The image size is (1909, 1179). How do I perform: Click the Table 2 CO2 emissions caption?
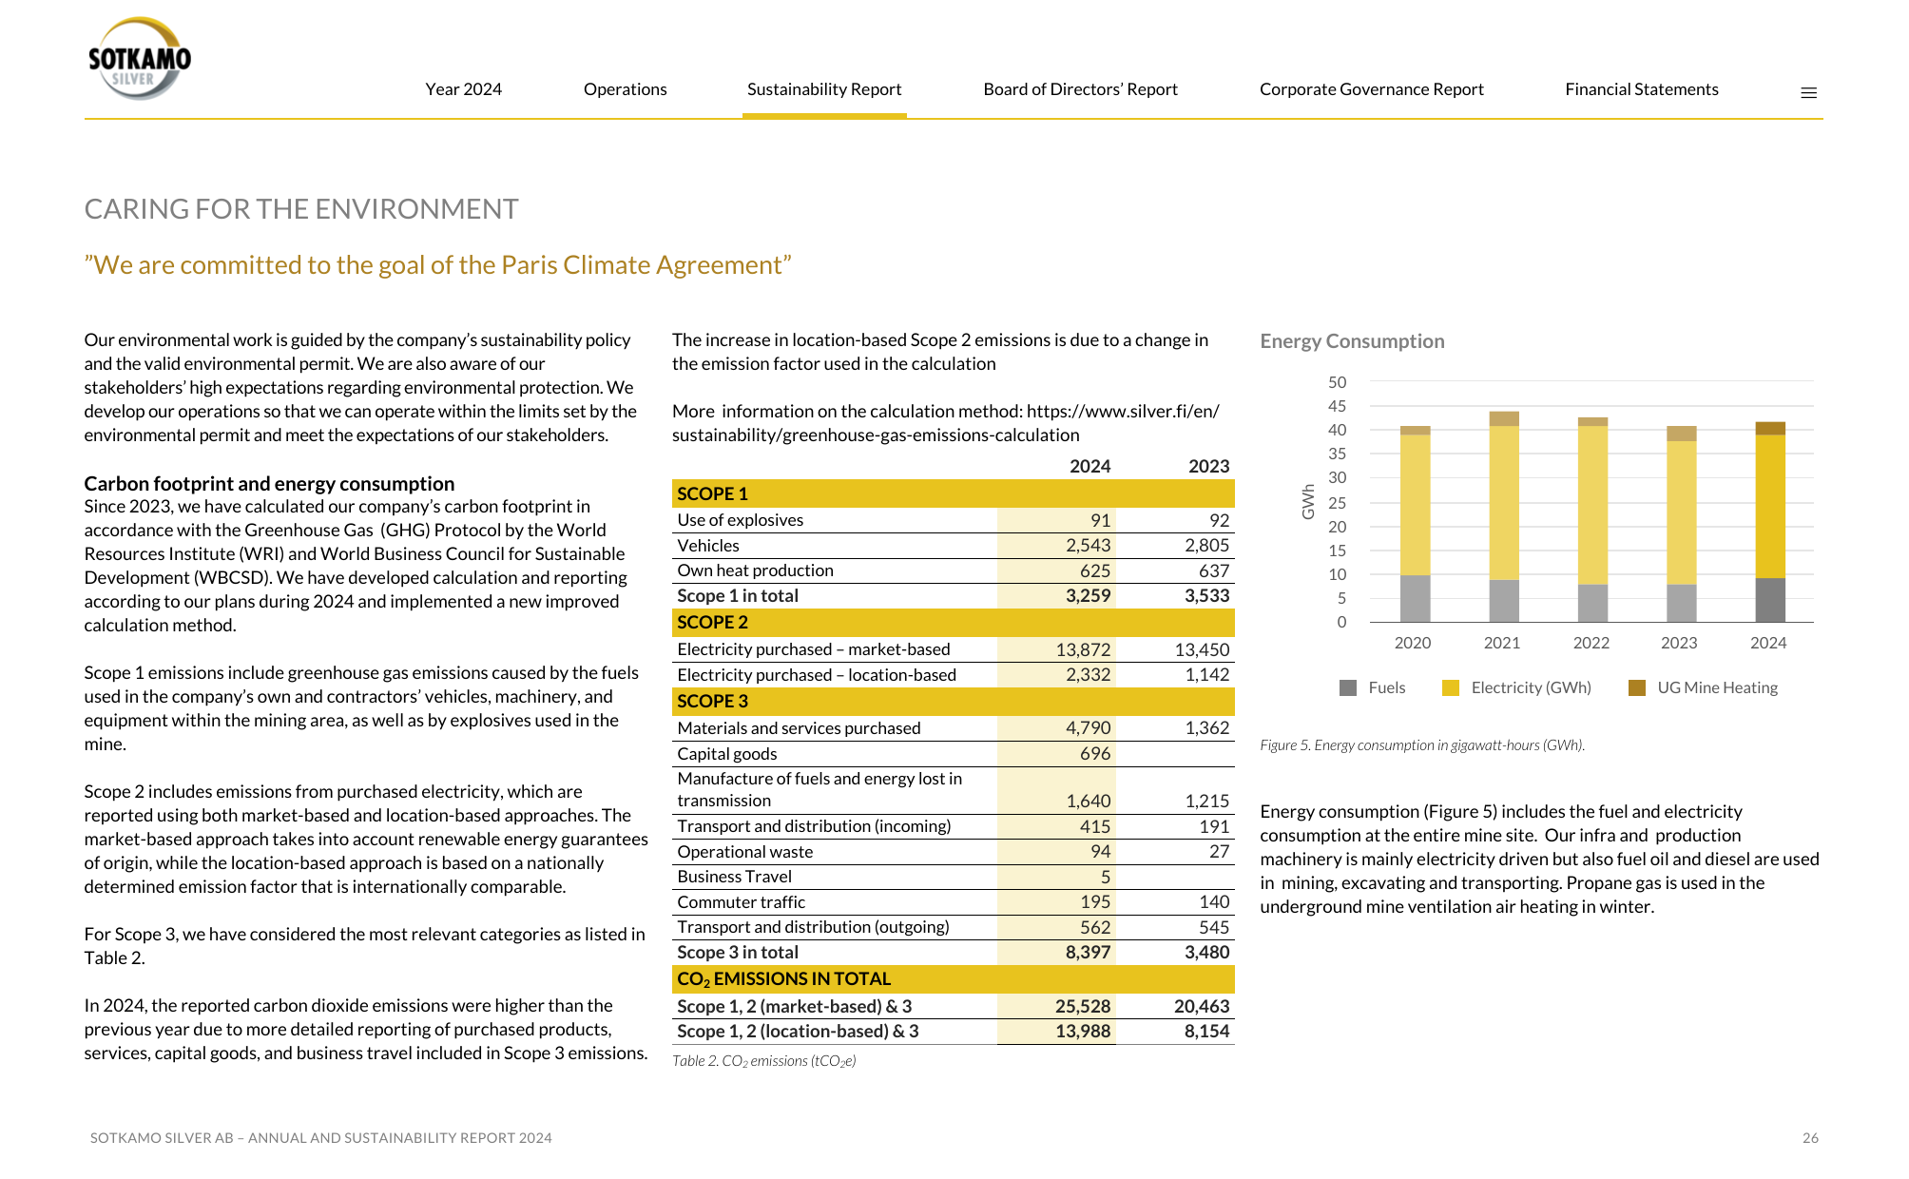763,1061
